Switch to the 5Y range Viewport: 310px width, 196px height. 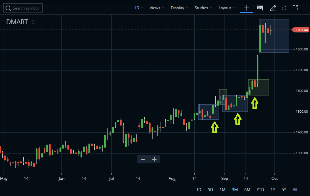point(284,189)
